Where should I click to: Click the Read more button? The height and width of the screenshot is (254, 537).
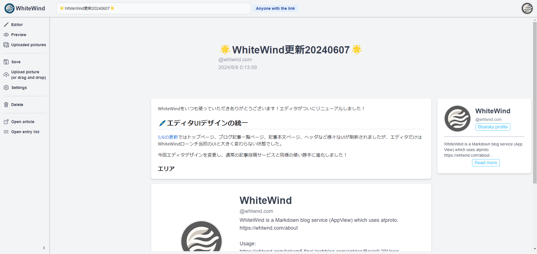click(486, 163)
